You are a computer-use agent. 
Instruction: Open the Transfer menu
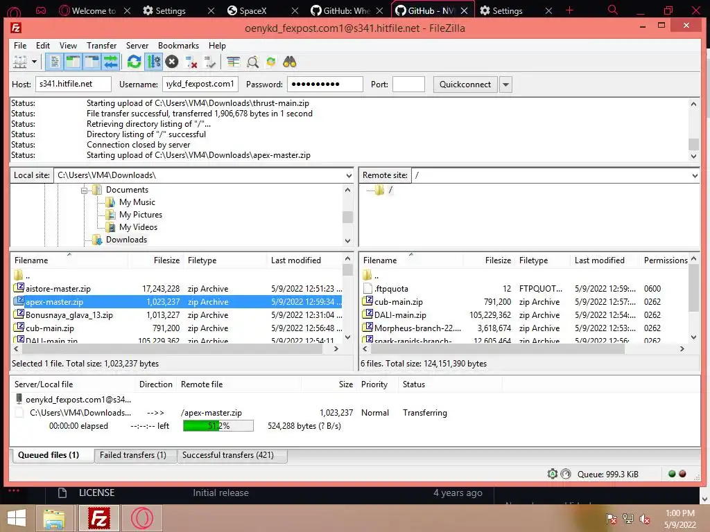pyautogui.click(x=101, y=45)
